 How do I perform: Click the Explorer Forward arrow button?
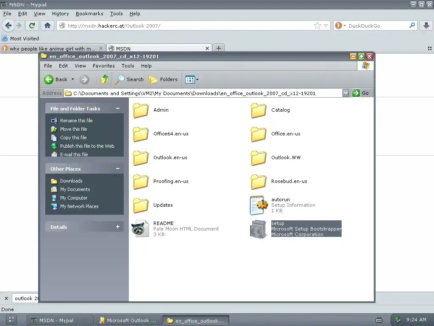click(84, 79)
